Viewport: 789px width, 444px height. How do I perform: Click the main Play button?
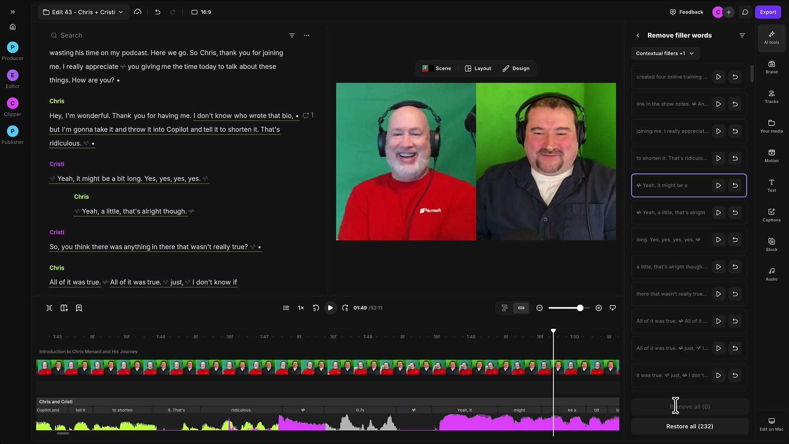click(x=330, y=308)
